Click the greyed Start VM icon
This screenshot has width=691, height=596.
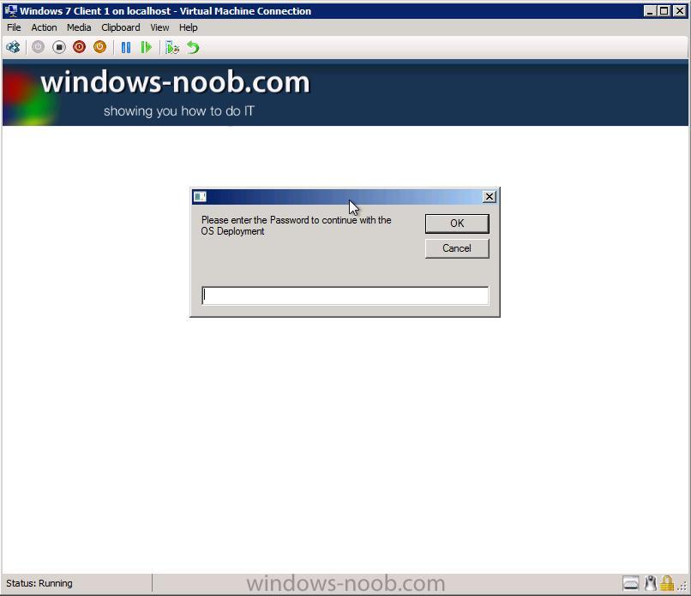(x=38, y=47)
